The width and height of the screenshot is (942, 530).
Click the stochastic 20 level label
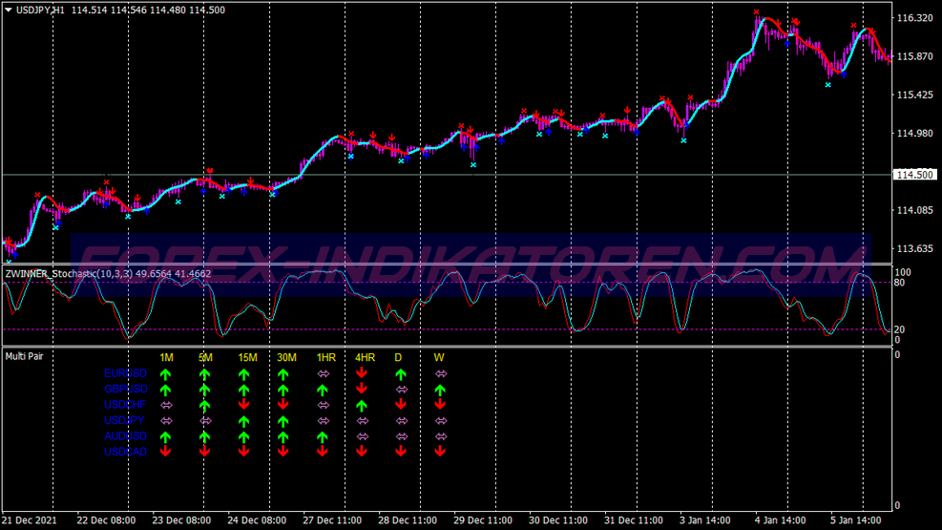click(x=899, y=329)
